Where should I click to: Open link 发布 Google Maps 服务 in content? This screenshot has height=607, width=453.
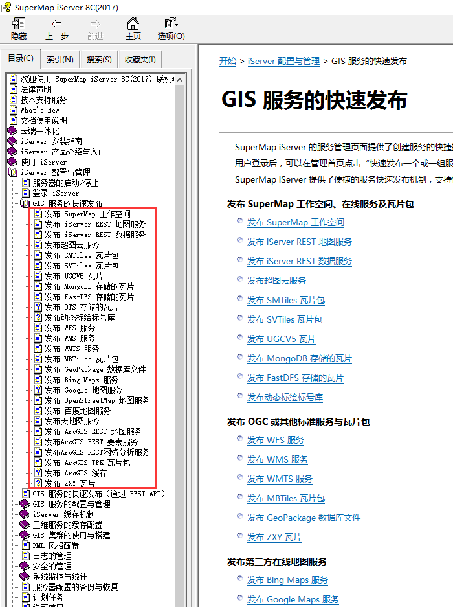click(293, 599)
